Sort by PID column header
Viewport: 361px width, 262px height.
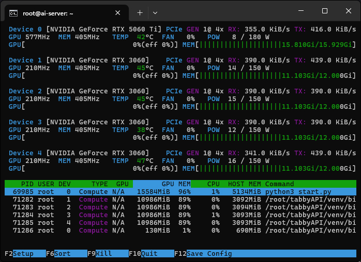[27, 184]
